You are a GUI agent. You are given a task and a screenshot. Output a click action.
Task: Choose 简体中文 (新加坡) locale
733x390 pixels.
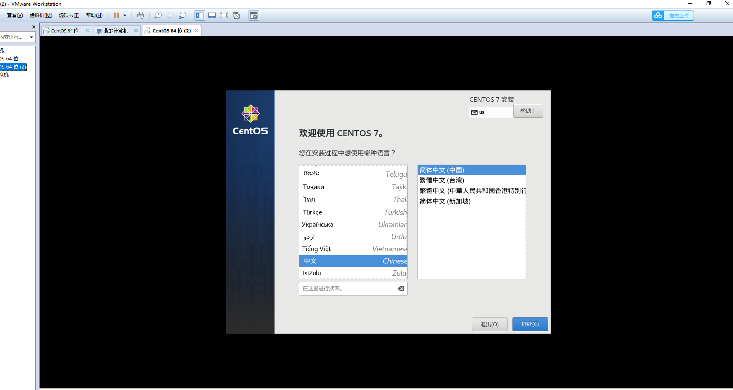tap(471, 201)
